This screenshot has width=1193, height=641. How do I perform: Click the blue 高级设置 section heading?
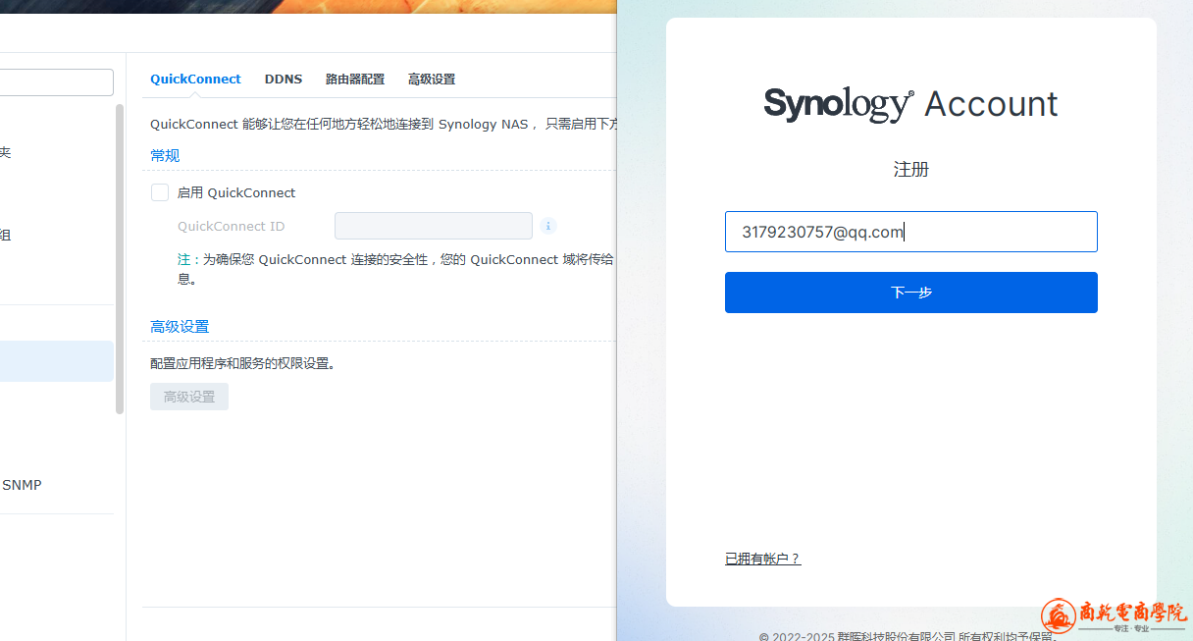pyautogui.click(x=180, y=326)
